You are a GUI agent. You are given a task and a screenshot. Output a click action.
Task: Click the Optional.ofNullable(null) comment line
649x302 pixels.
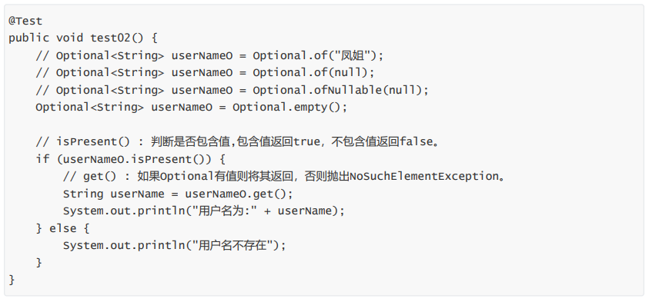pyautogui.click(x=233, y=90)
